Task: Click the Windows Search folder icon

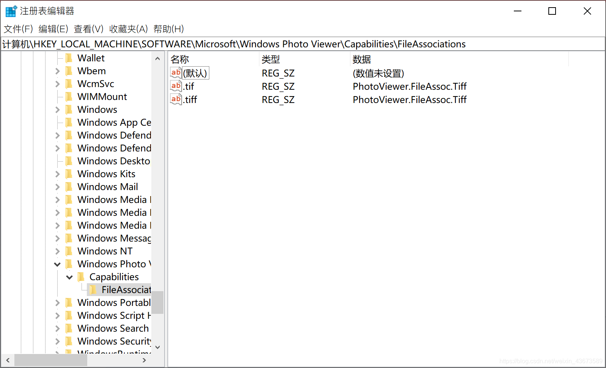Action: [x=69, y=328]
